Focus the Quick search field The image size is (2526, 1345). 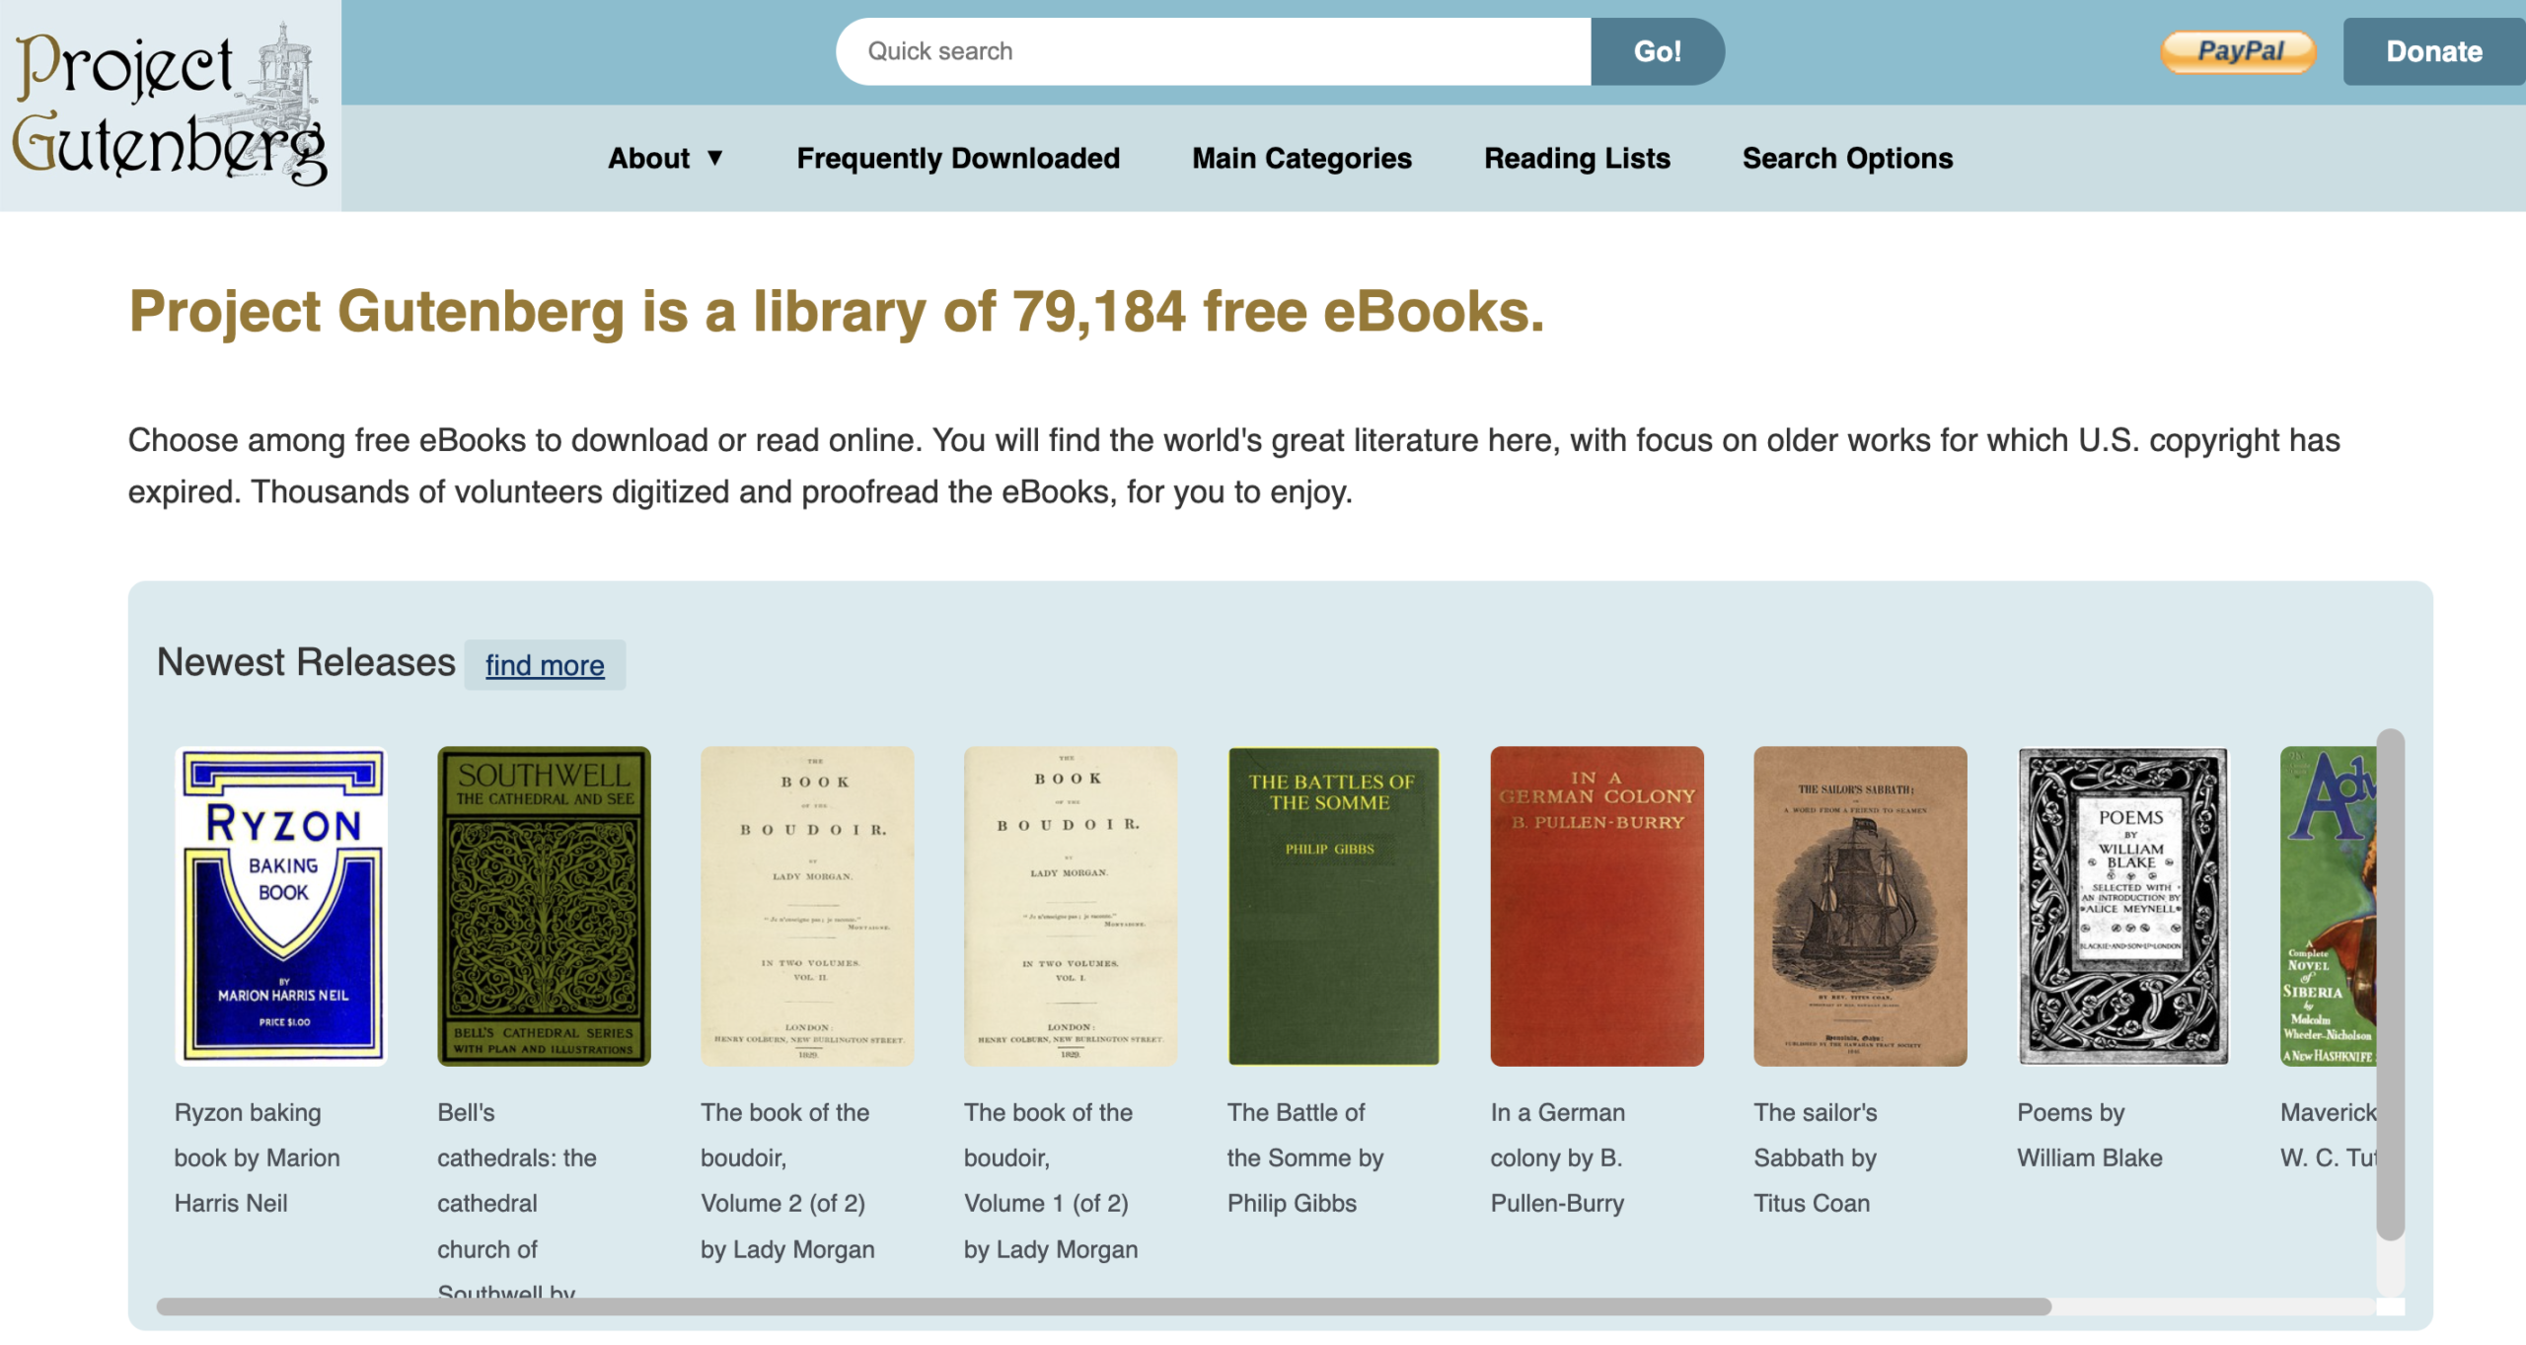click(x=1213, y=51)
